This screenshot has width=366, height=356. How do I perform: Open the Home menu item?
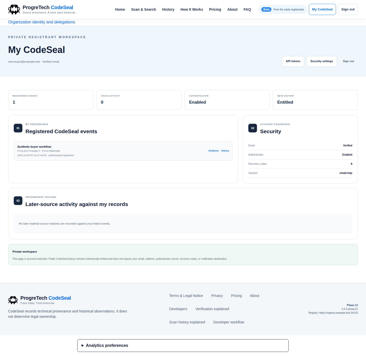120,9
